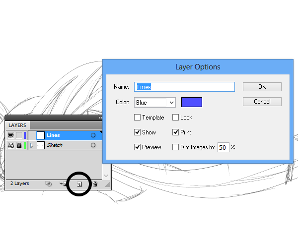298x244 pixels.
Task: Select the LAYERS panel tab
Action: click(x=17, y=125)
